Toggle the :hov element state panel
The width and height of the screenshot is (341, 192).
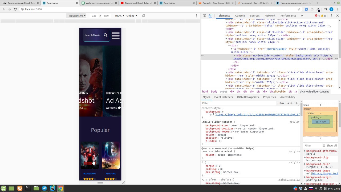[x=281, y=103]
